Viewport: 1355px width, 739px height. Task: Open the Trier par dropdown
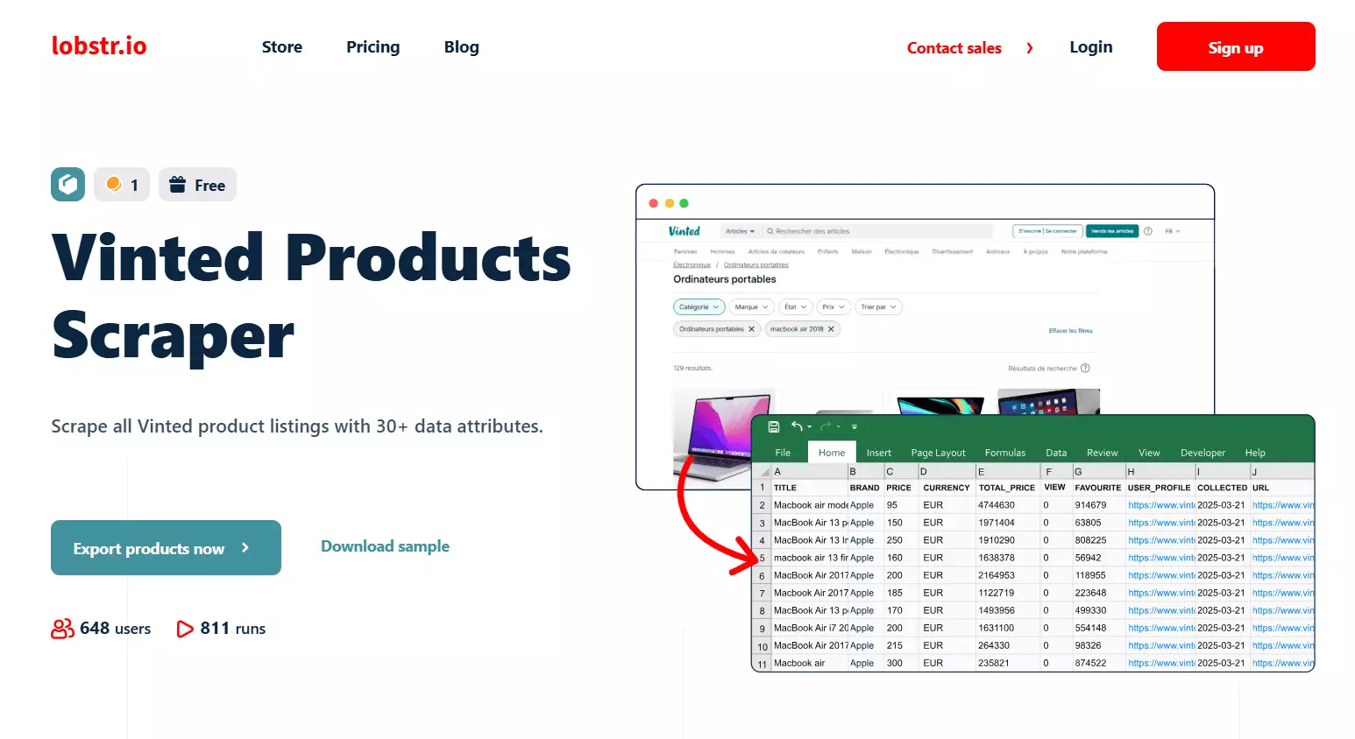pos(878,306)
